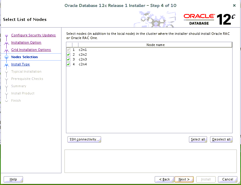Close the installer window with X

(x=234, y=5)
